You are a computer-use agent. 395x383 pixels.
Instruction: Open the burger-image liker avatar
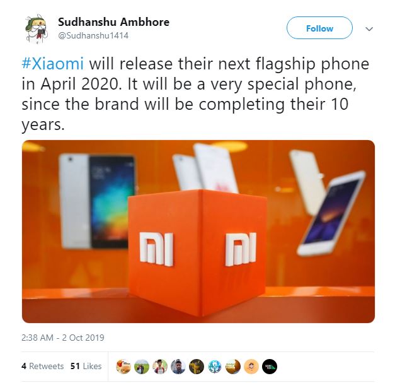pos(123,366)
